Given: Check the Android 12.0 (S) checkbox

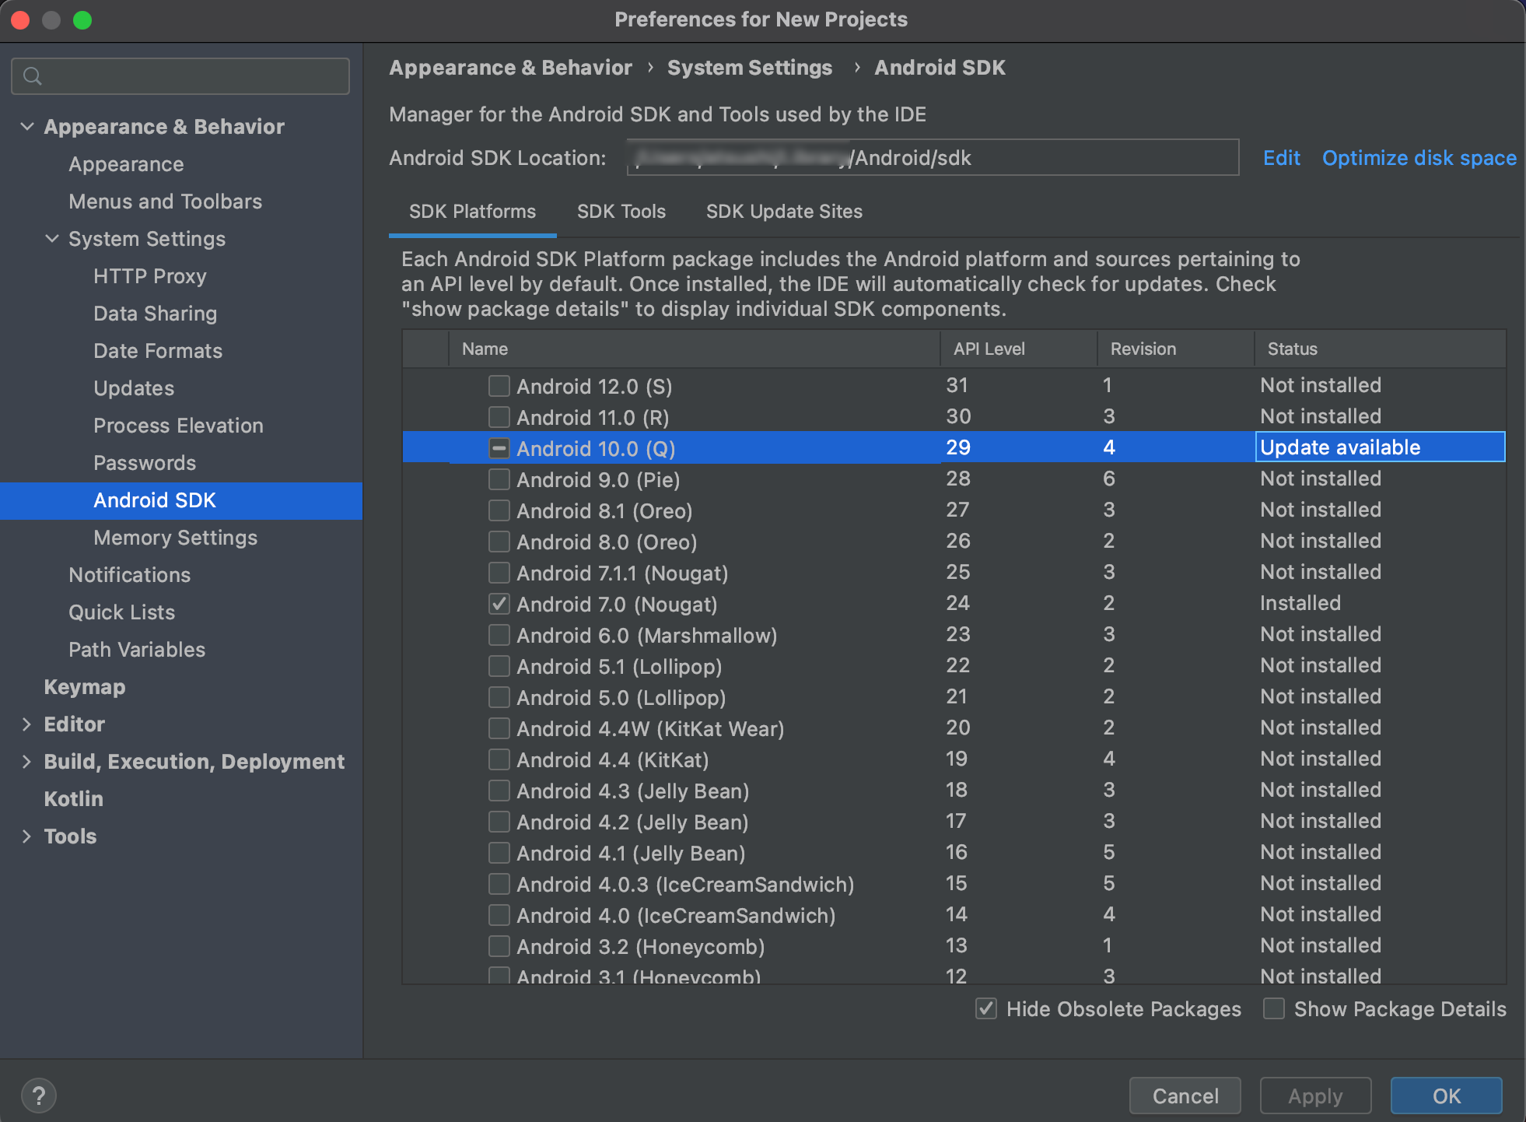Looking at the screenshot, I should click(499, 386).
